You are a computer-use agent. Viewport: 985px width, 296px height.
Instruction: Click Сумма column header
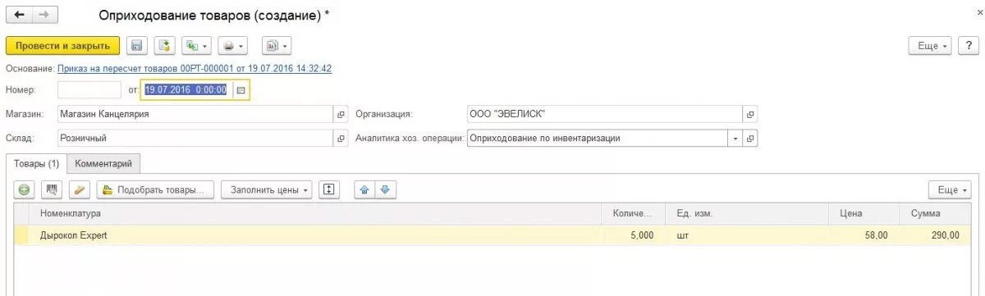935,214
